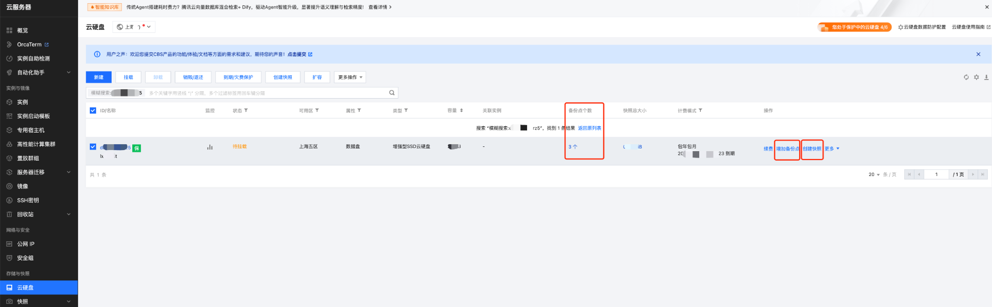The image size is (992, 307).
Task: Click 您处于保护中的云硬盘 4/6 badge
Action: pyautogui.click(x=854, y=27)
